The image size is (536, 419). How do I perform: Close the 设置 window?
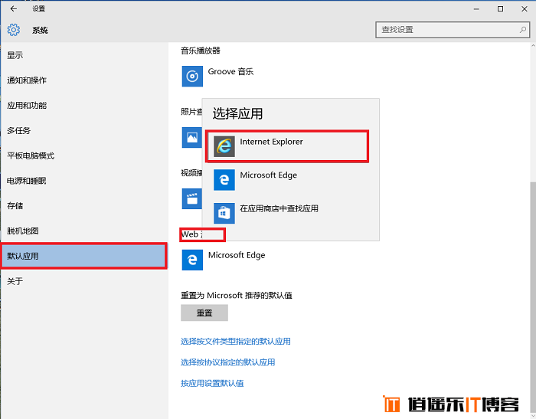(525, 9)
